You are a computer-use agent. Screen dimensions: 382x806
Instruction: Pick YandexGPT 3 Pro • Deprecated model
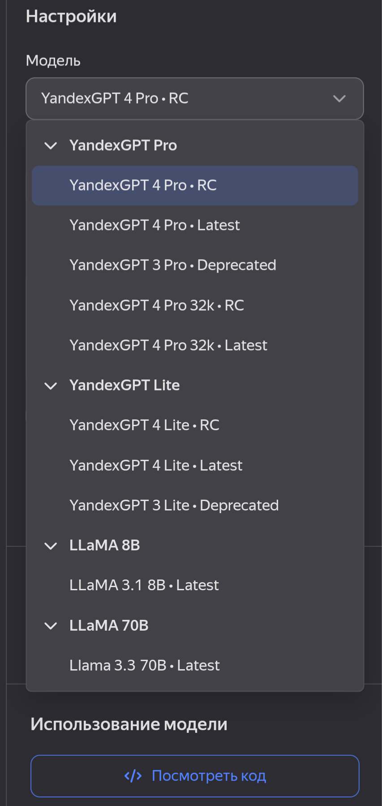(x=195, y=266)
